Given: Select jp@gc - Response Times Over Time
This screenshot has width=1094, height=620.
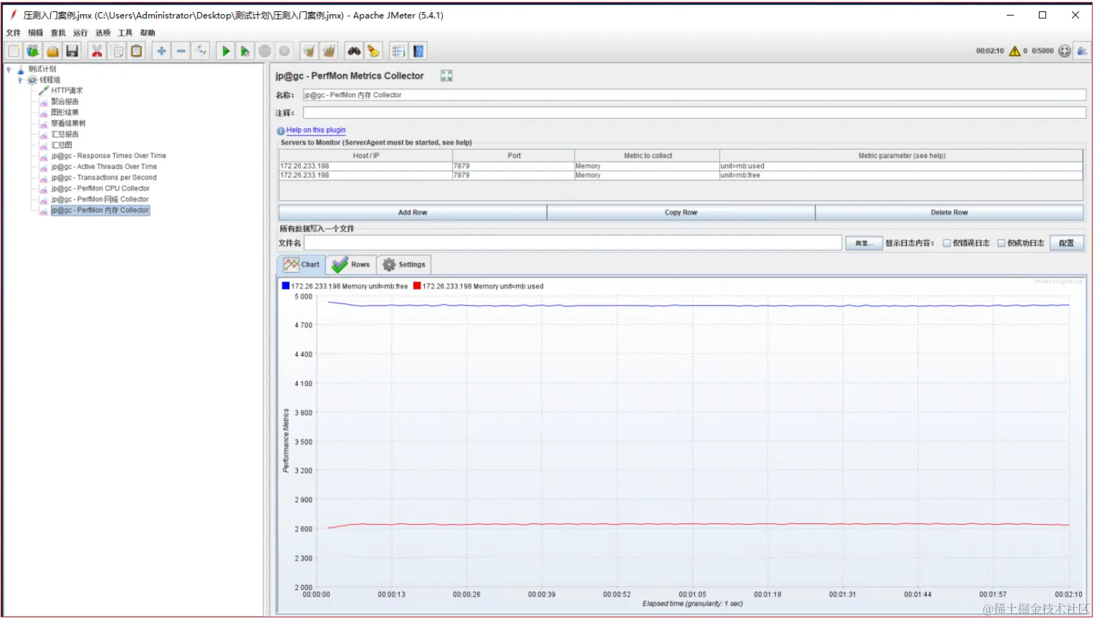Looking at the screenshot, I should [109, 156].
